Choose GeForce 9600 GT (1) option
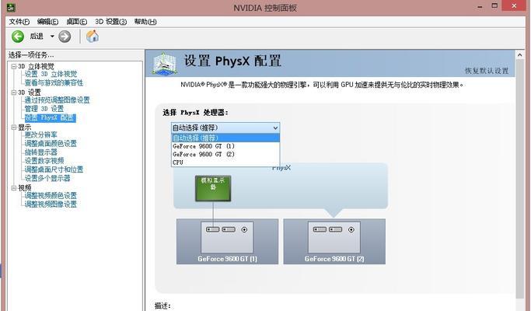 coord(225,146)
